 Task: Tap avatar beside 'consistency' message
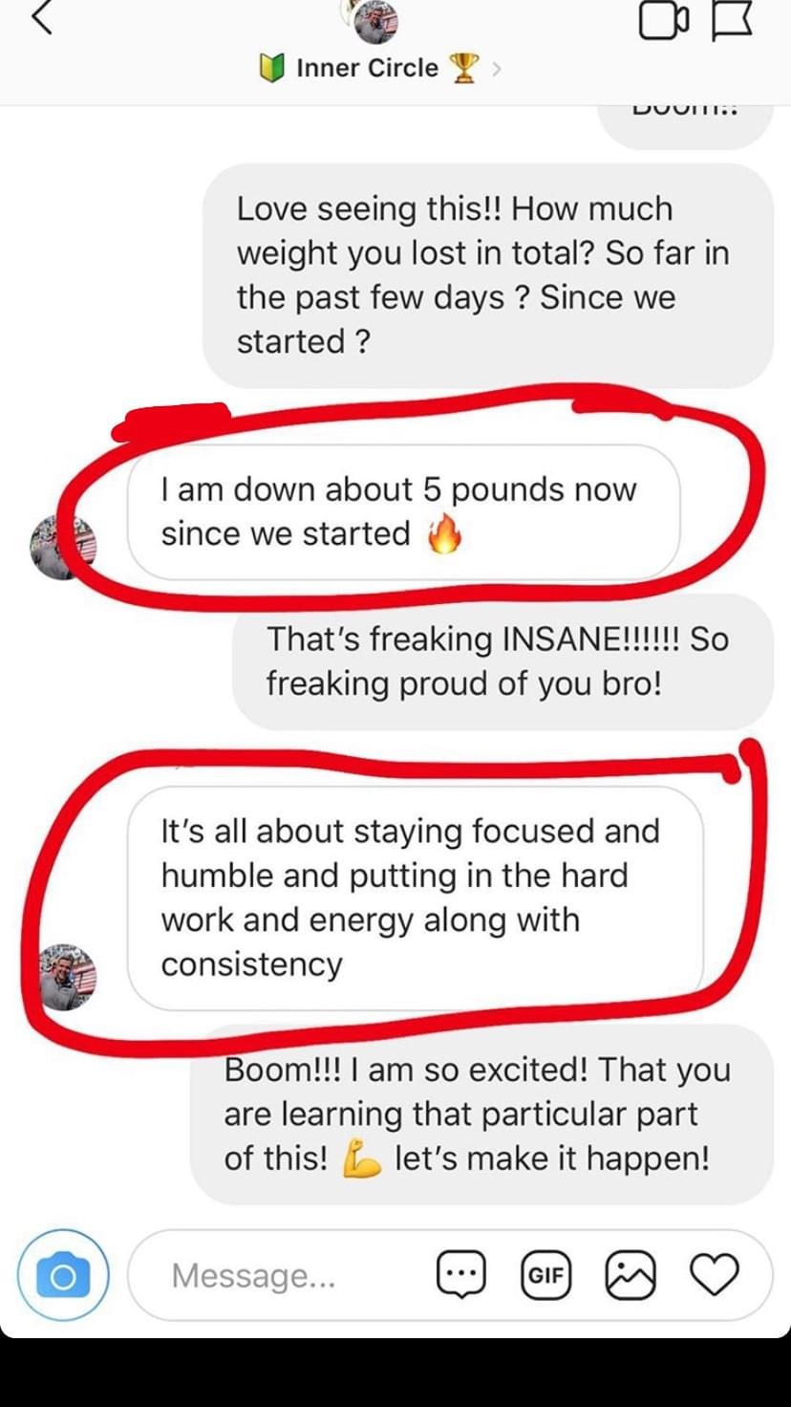[x=68, y=977]
